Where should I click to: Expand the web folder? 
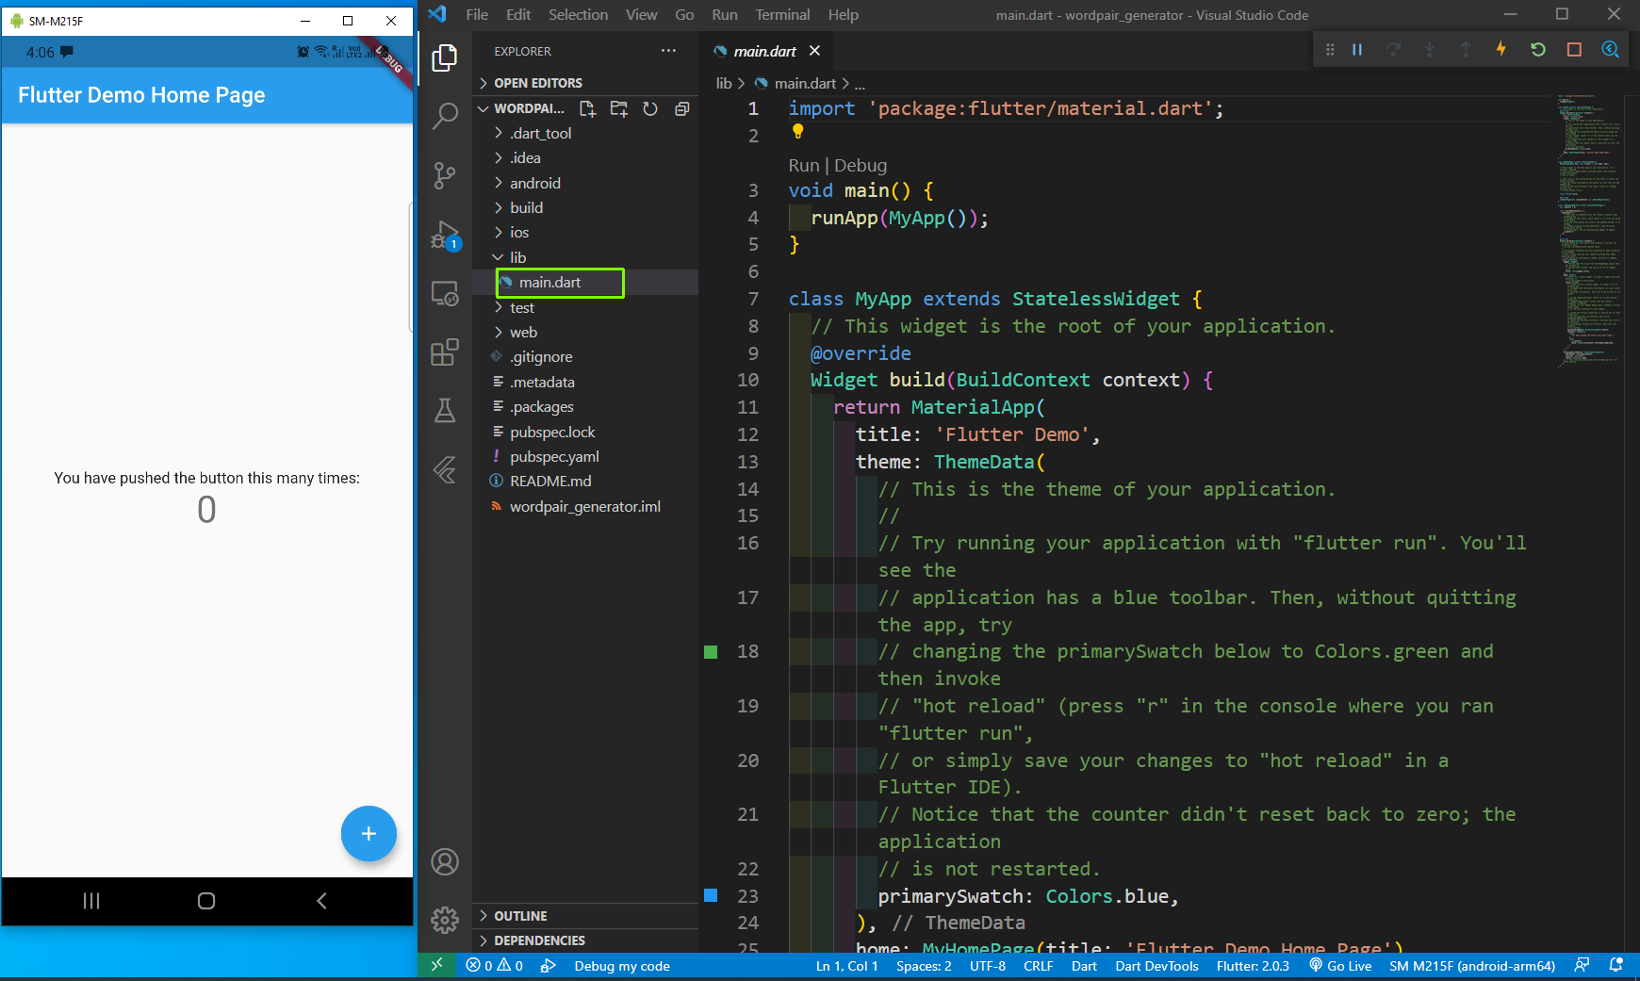click(x=523, y=332)
